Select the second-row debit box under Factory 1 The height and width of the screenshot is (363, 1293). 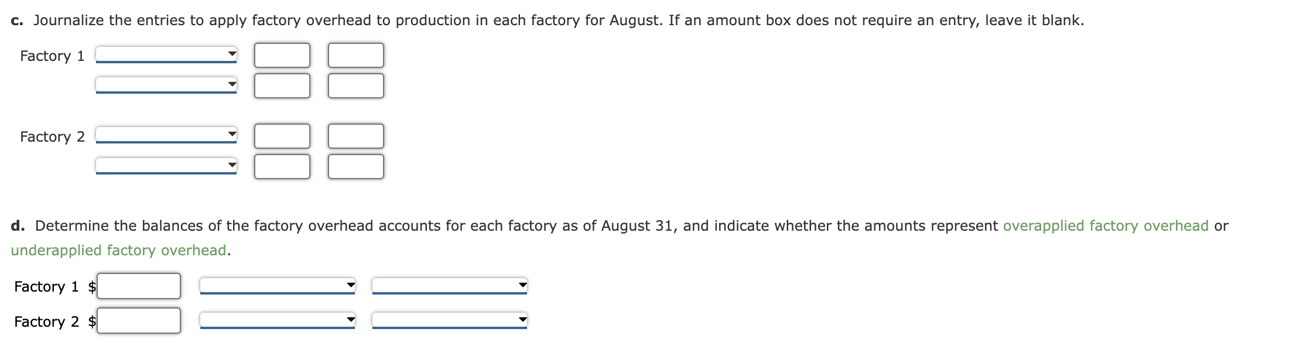(x=282, y=85)
